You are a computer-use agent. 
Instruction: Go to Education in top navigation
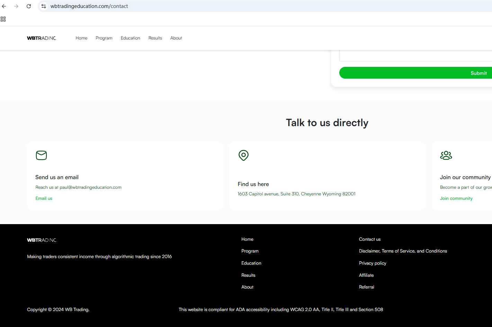130,38
